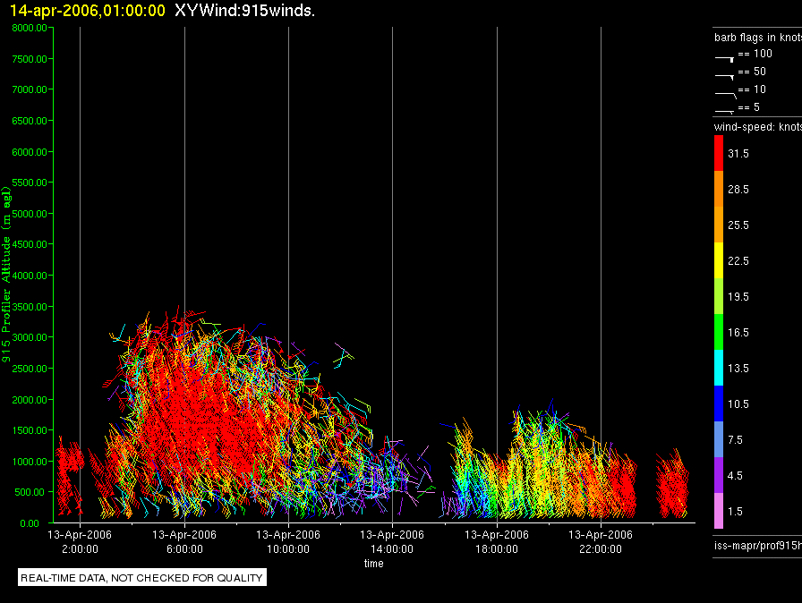Click the real-time data quality warning box

pos(142,578)
